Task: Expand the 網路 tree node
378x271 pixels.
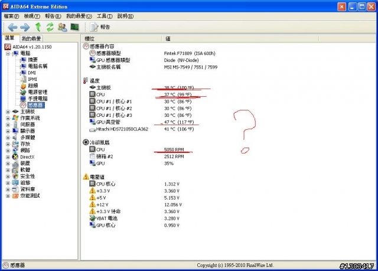Action: (x=8, y=151)
